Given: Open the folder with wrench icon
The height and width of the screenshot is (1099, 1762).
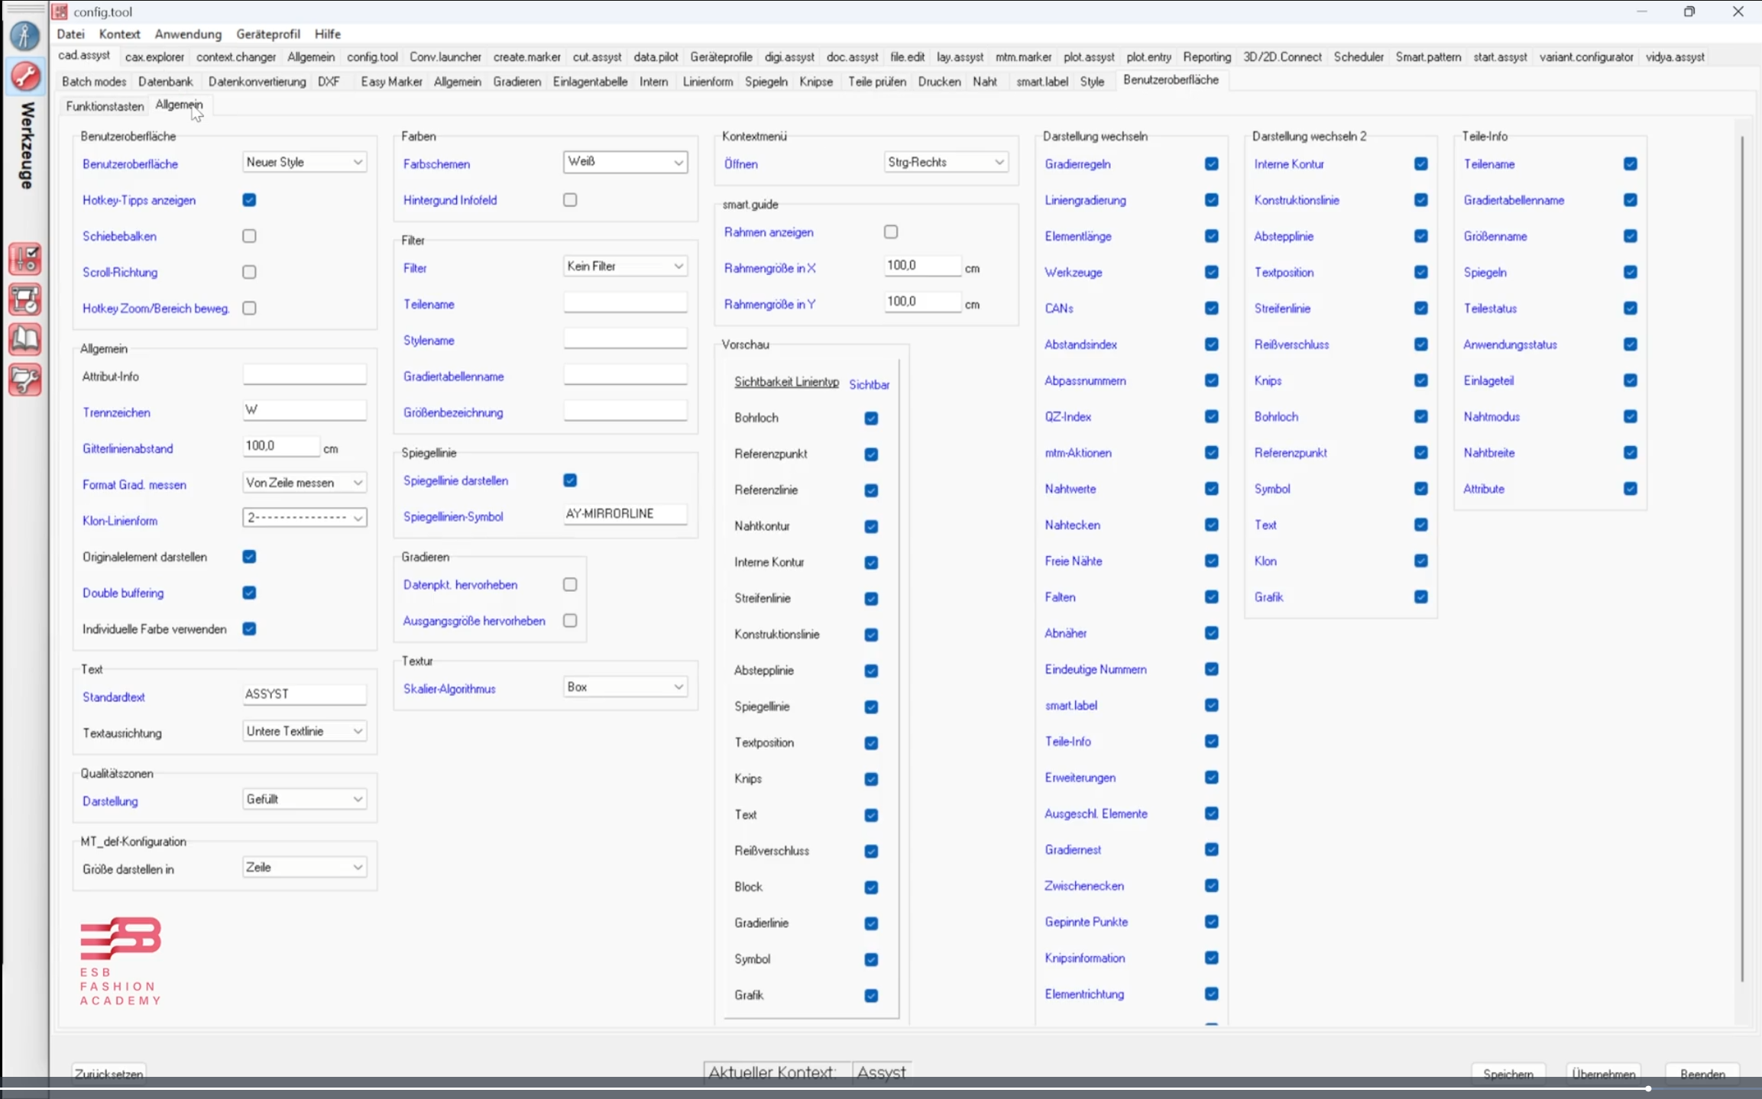Looking at the screenshot, I should tap(24, 380).
